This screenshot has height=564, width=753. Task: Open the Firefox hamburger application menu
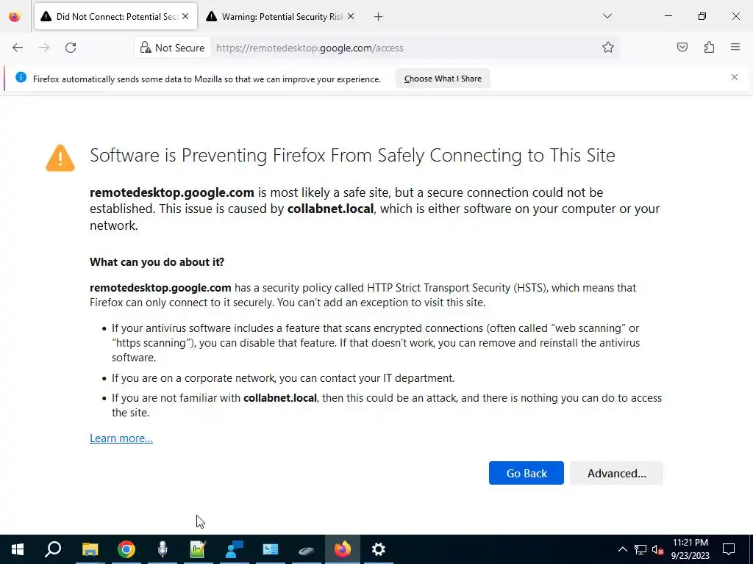coord(735,48)
